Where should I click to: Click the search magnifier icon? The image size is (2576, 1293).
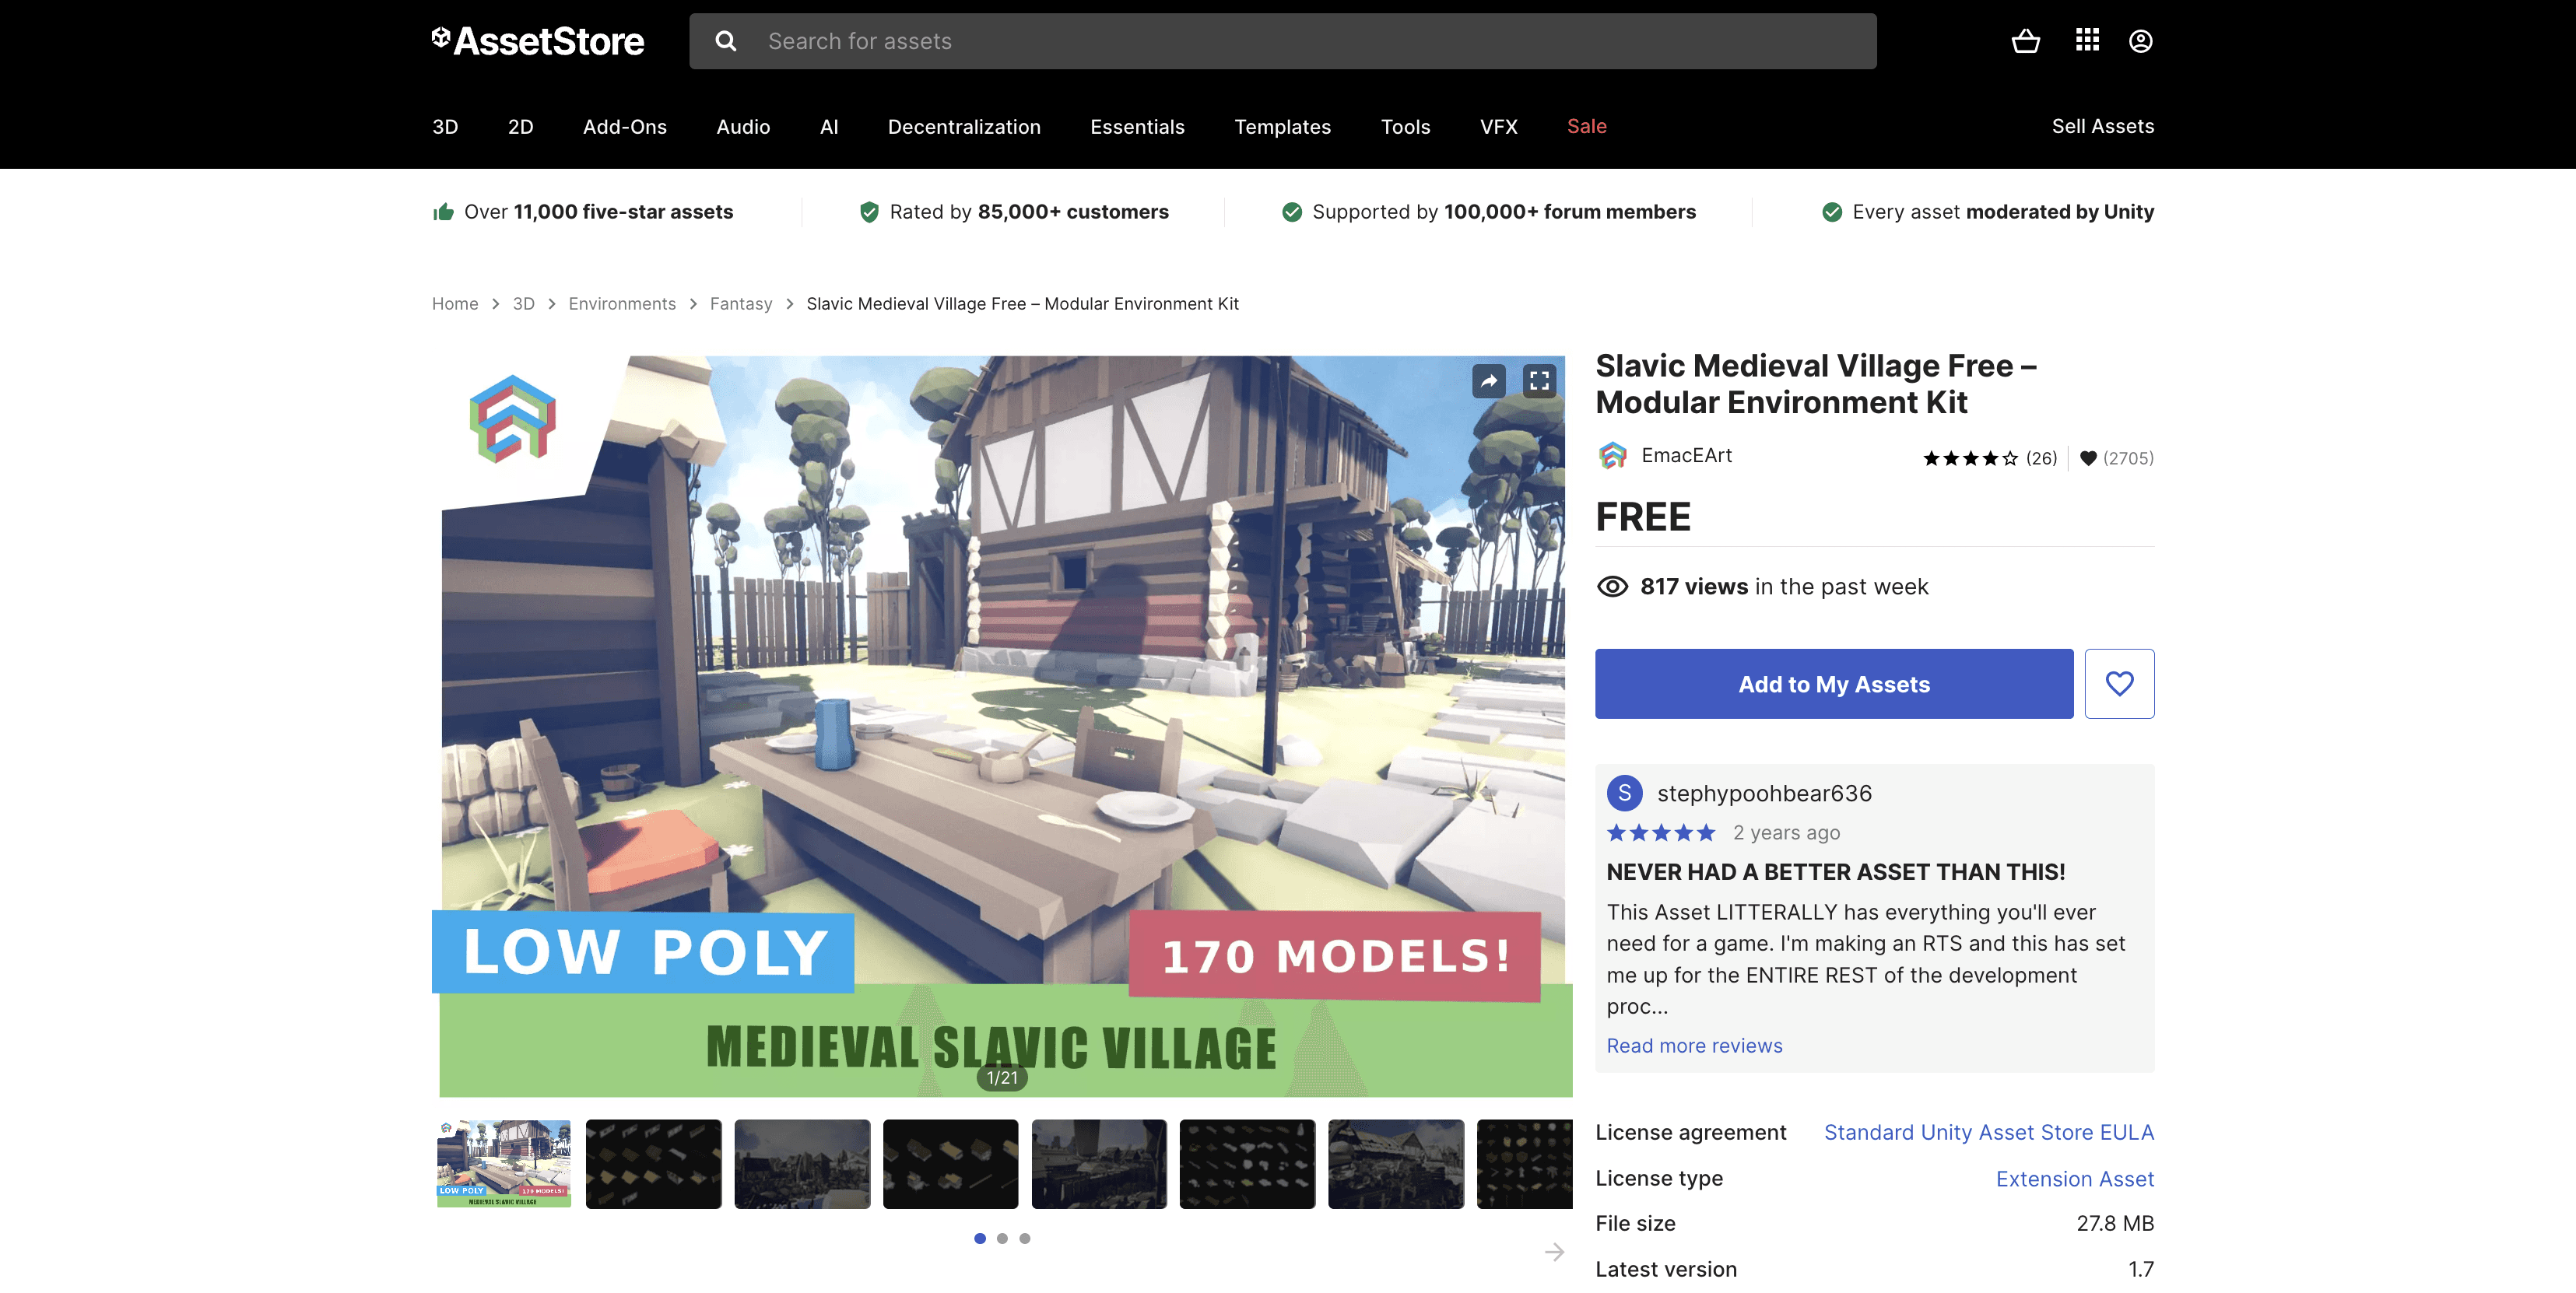(x=726, y=41)
